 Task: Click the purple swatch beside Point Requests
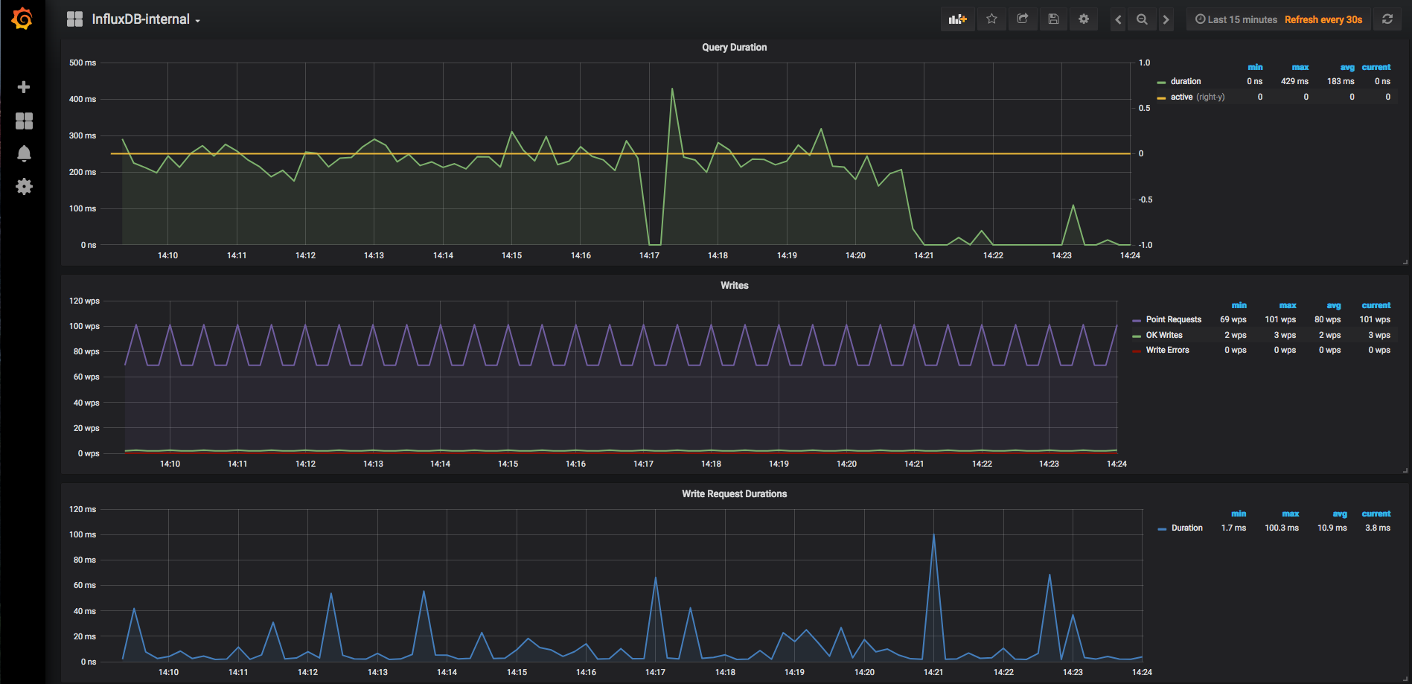click(x=1137, y=320)
